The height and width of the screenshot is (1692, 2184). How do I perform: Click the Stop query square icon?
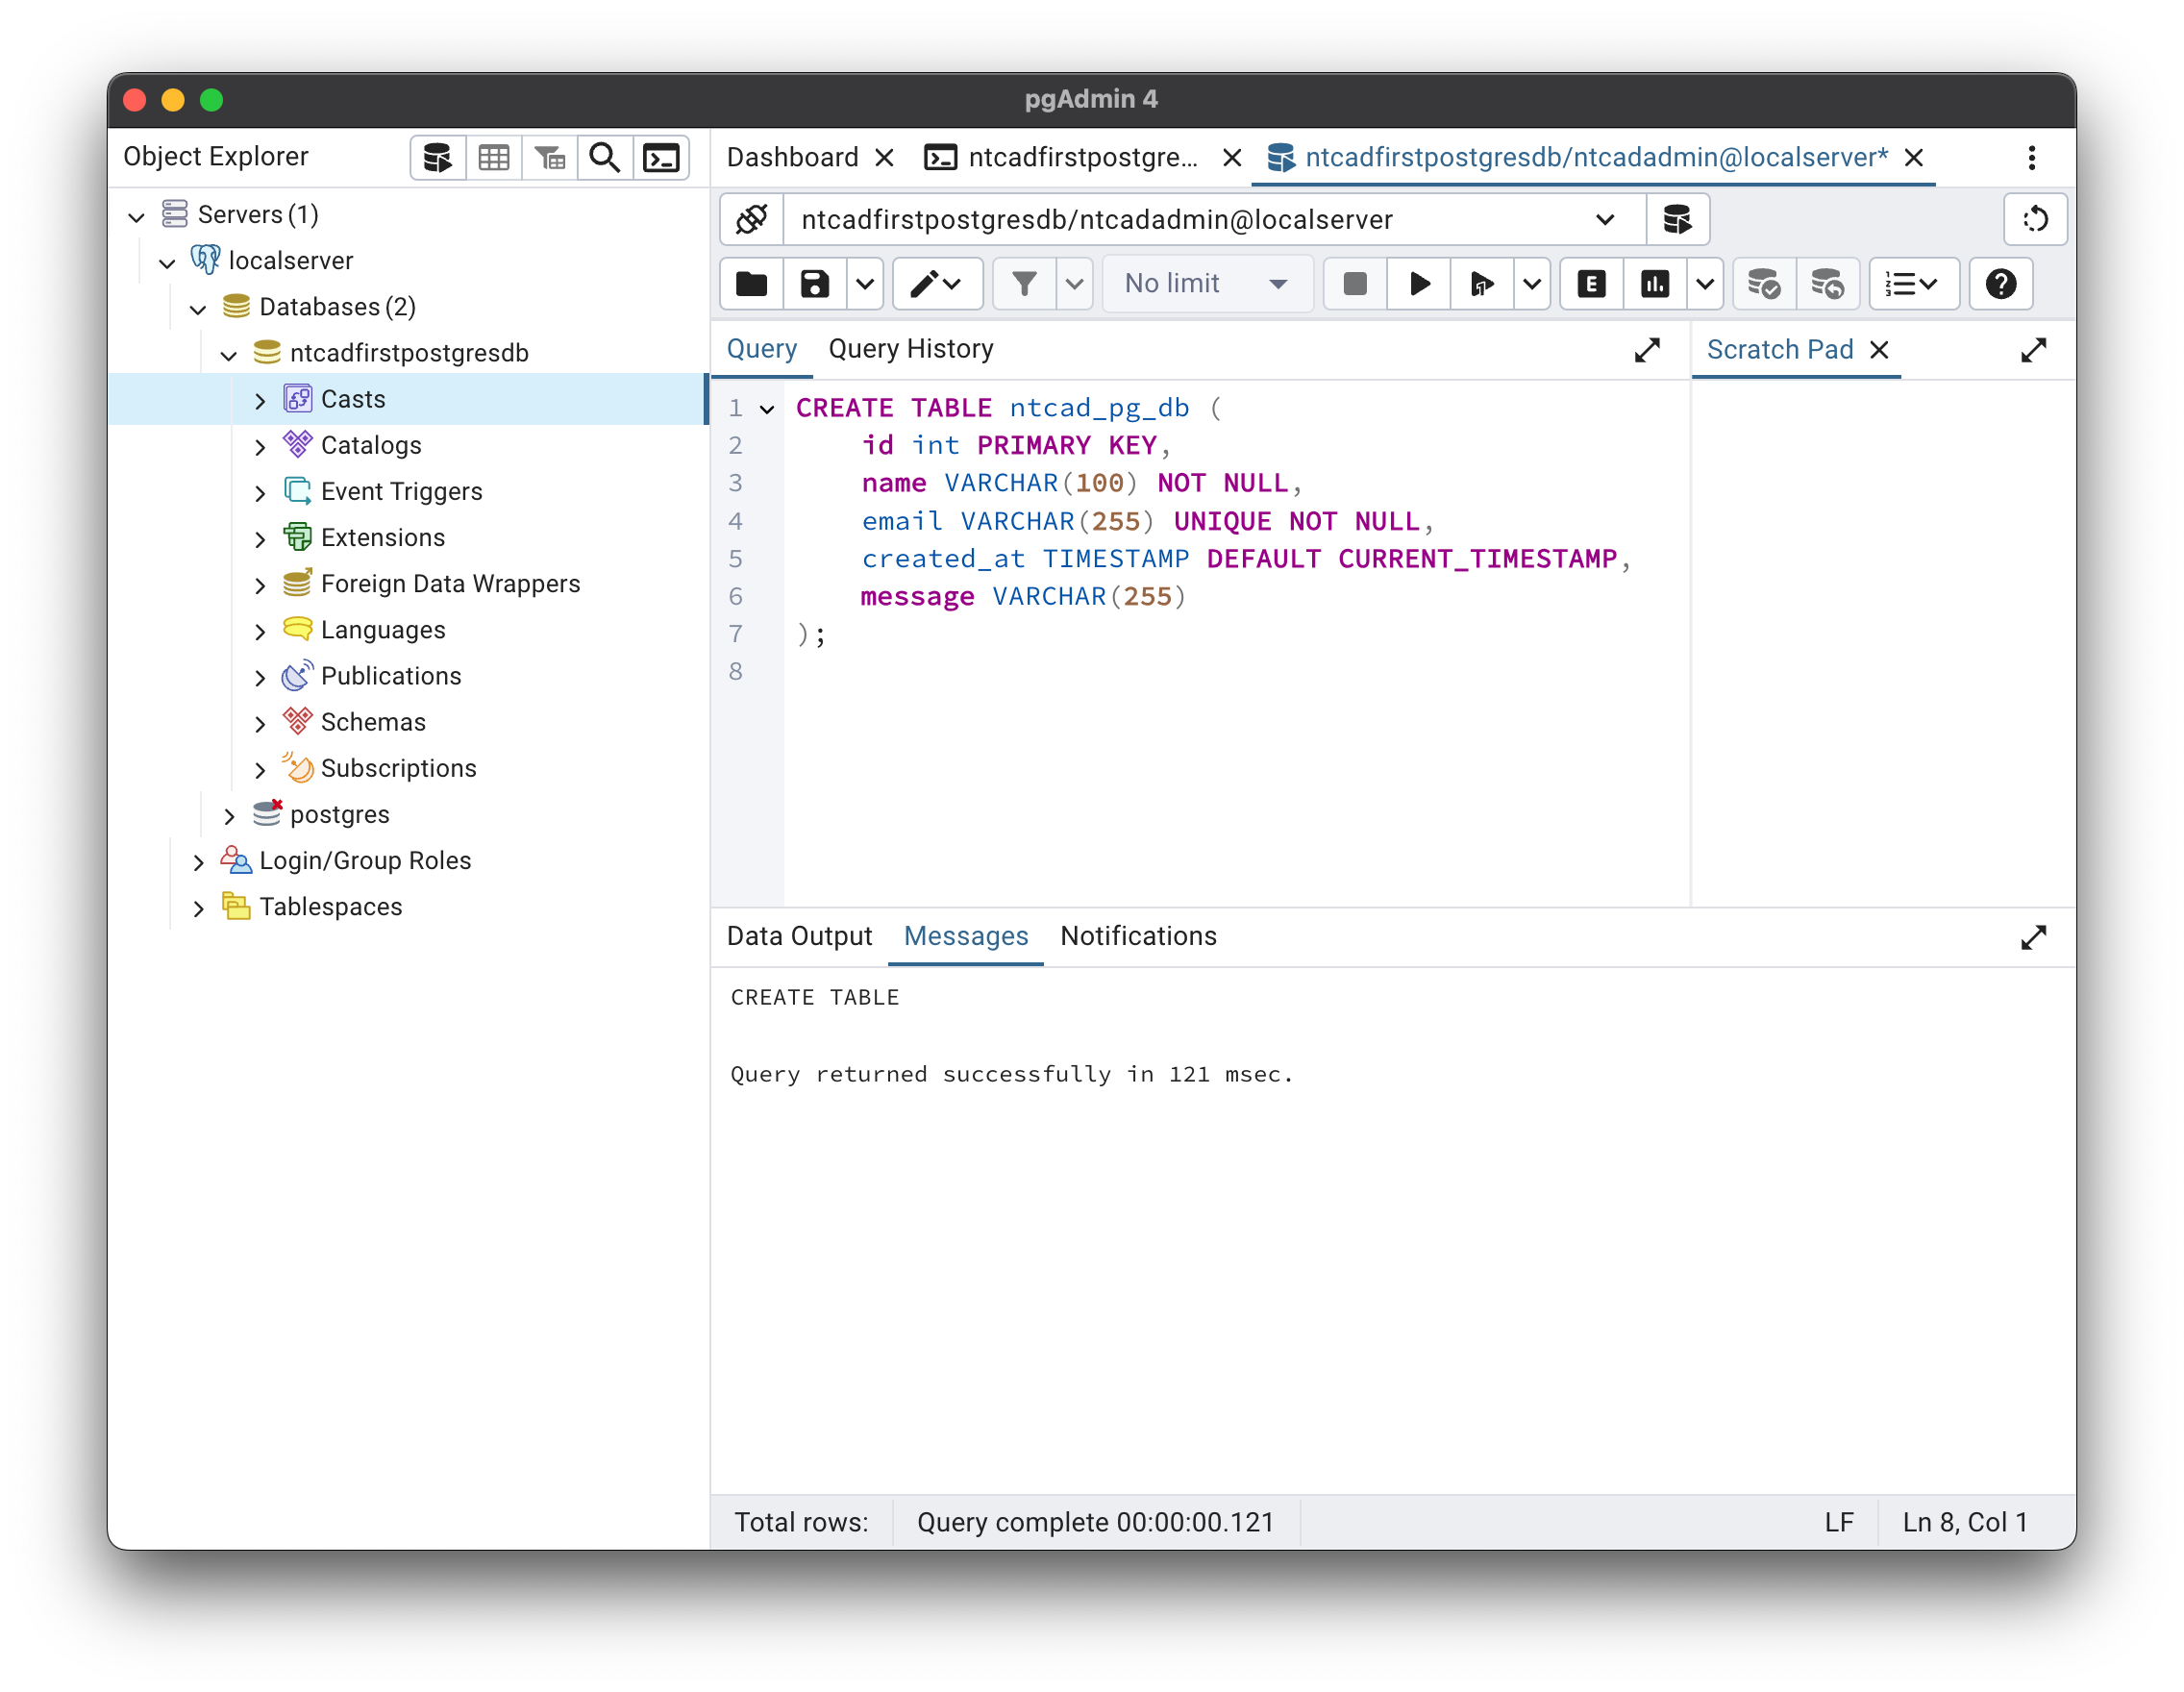(1355, 284)
